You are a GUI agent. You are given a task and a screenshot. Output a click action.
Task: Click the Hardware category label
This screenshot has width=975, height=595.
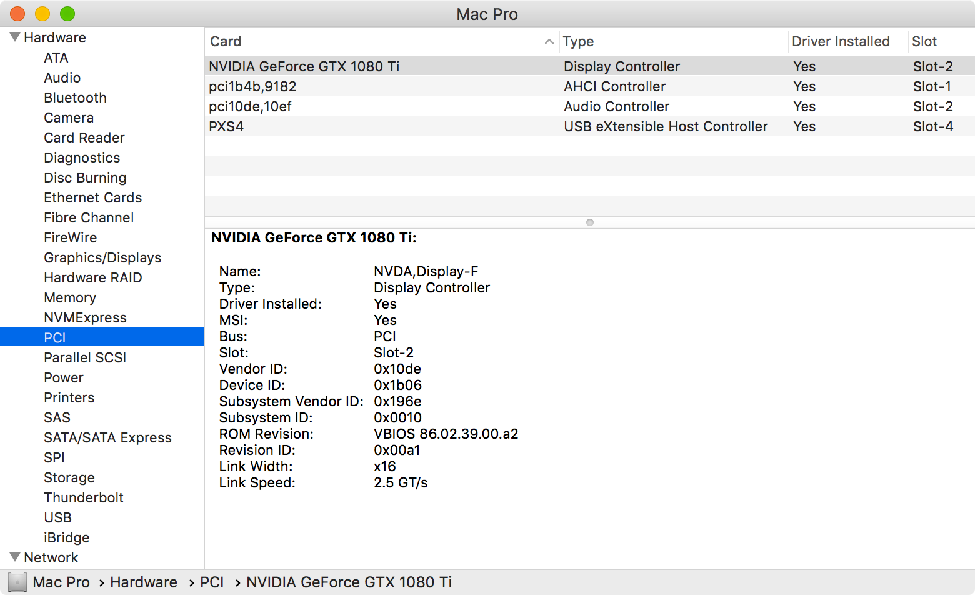(55, 37)
